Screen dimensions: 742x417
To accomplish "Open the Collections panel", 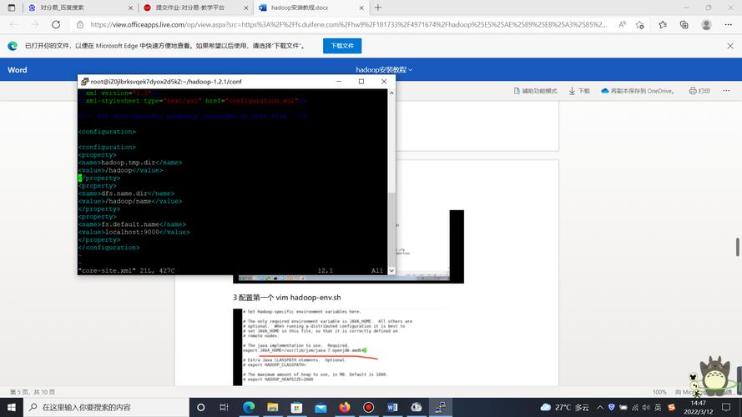I will point(684,24).
